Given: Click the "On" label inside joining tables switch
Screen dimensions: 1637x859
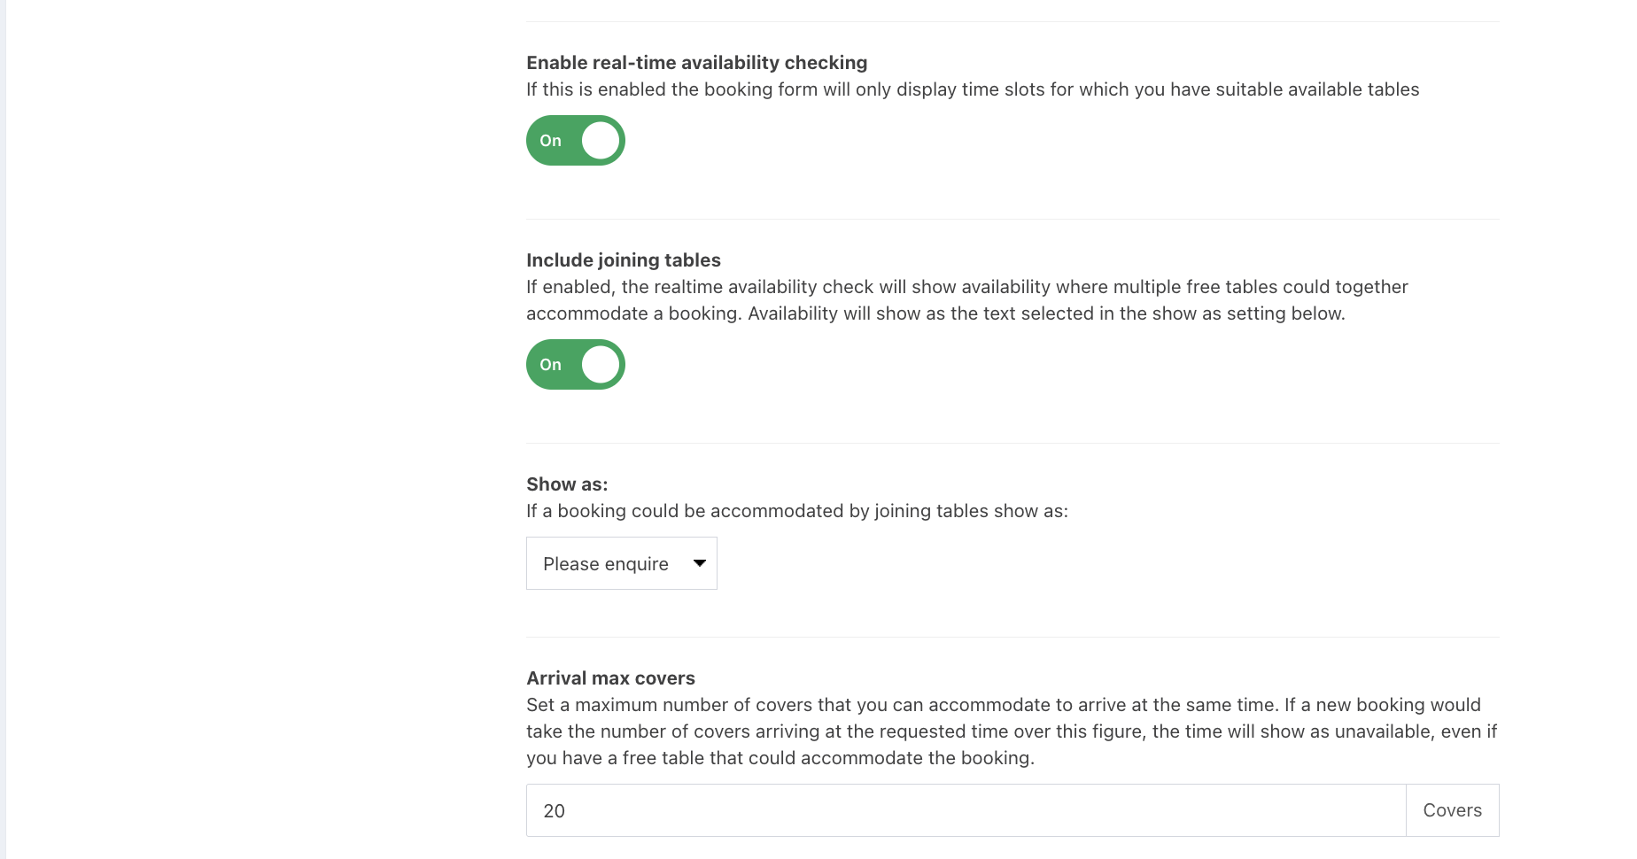Looking at the screenshot, I should [x=550, y=365].
